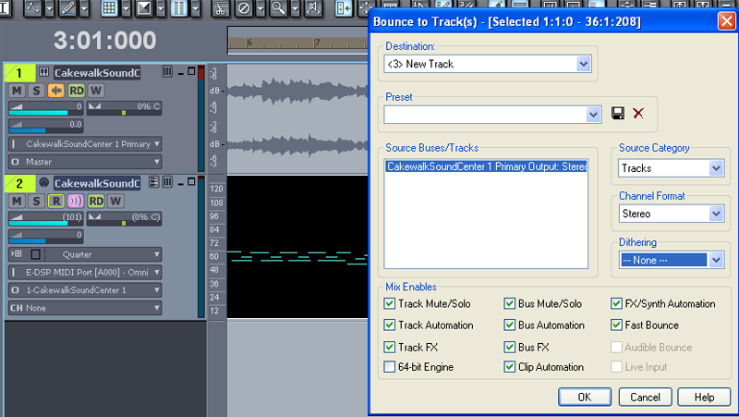Expand the Dithering dropdown
The image size is (739, 417).
point(717,261)
